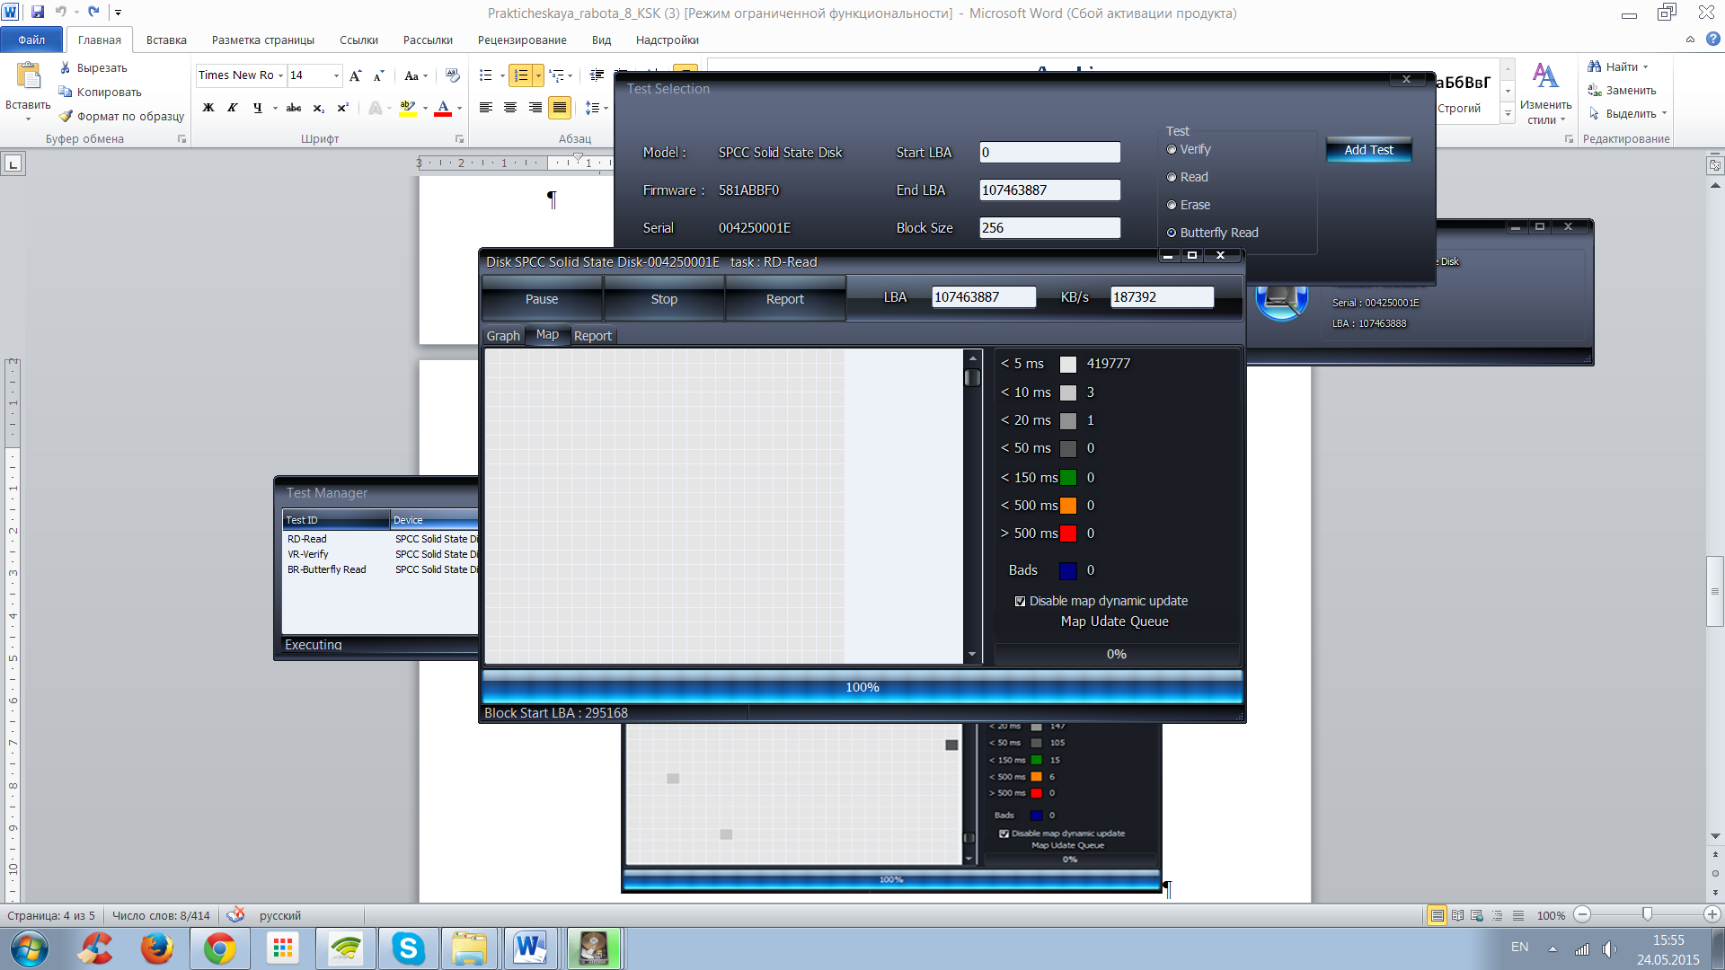Click the Pause button

coord(542,299)
